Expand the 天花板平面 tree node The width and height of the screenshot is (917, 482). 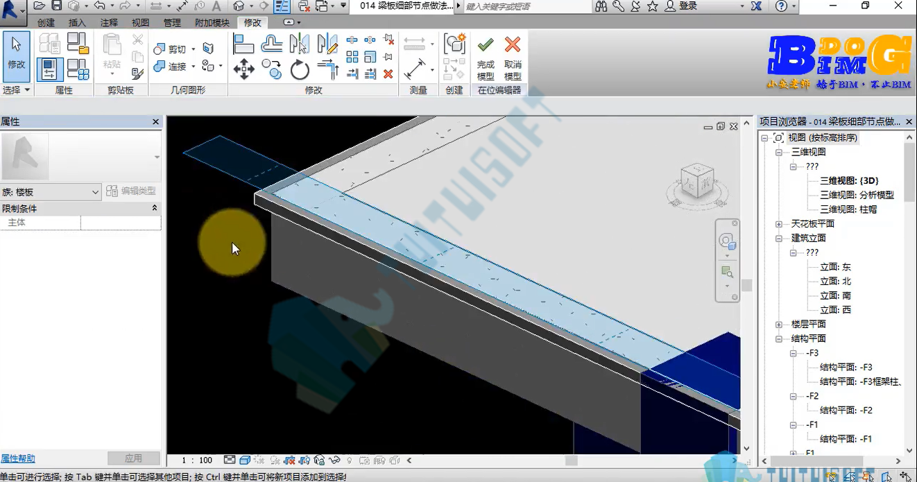tap(778, 224)
